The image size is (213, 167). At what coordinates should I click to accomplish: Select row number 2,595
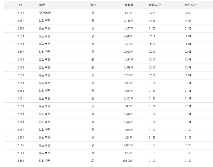point(21,68)
